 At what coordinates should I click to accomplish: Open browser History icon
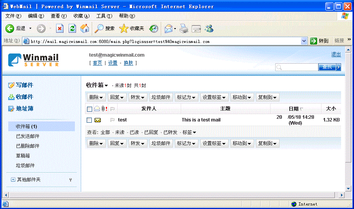pyautogui.click(x=154, y=29)
